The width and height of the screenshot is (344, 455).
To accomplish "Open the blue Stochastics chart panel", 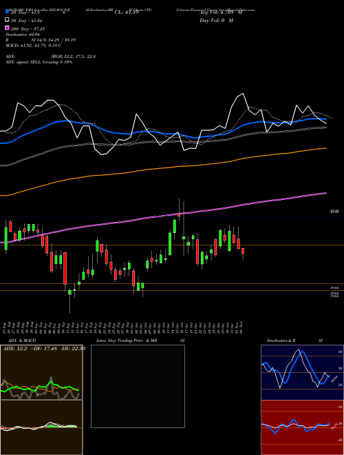I will click(x=302, y=372).
